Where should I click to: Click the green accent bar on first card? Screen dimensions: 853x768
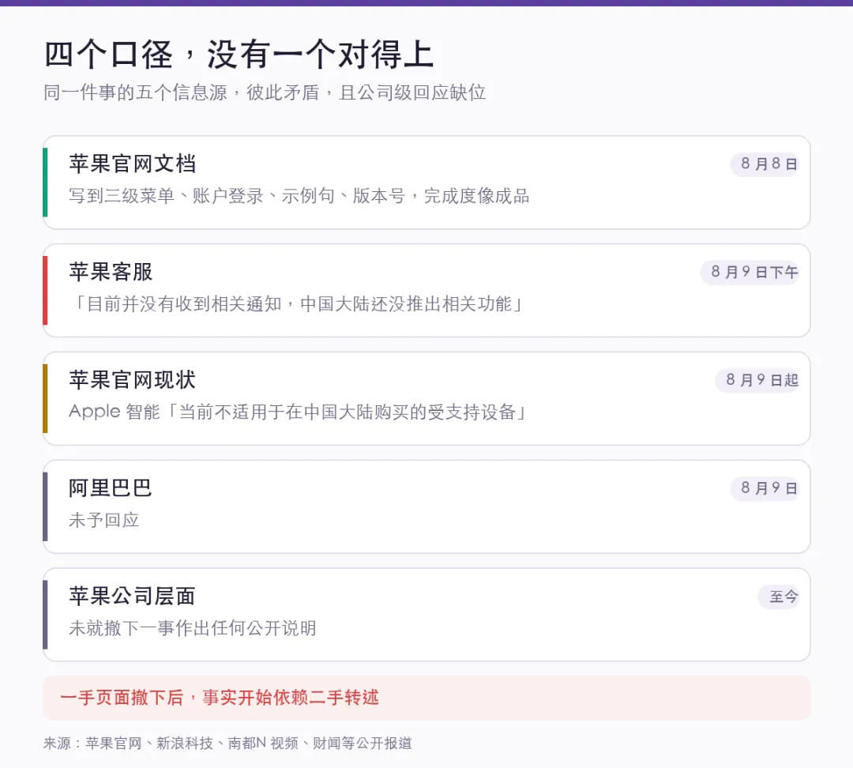click(x=45, y=183)
